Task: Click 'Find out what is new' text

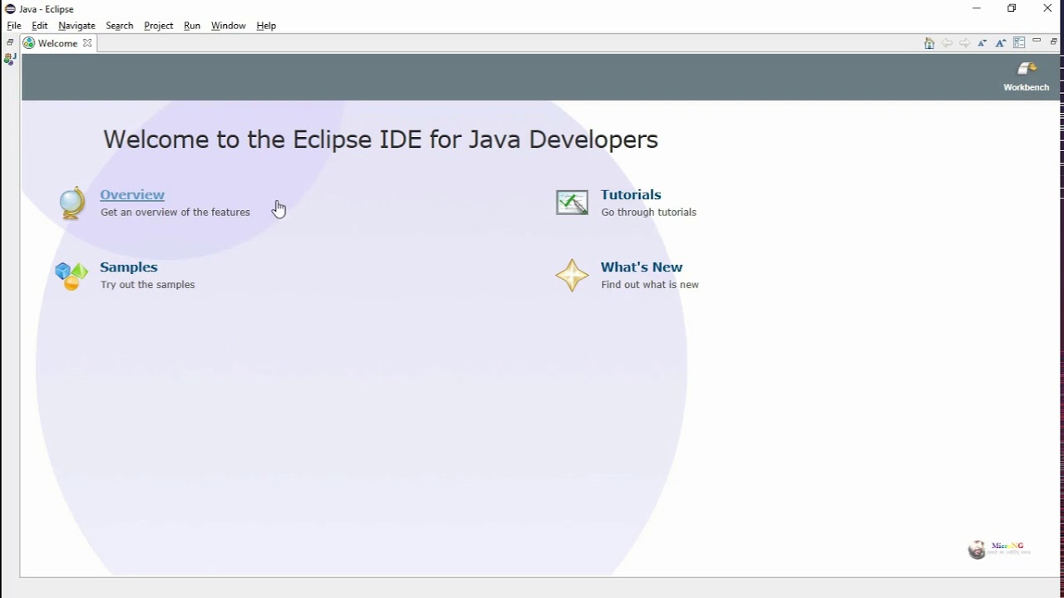Action: (x=650, y=284)
